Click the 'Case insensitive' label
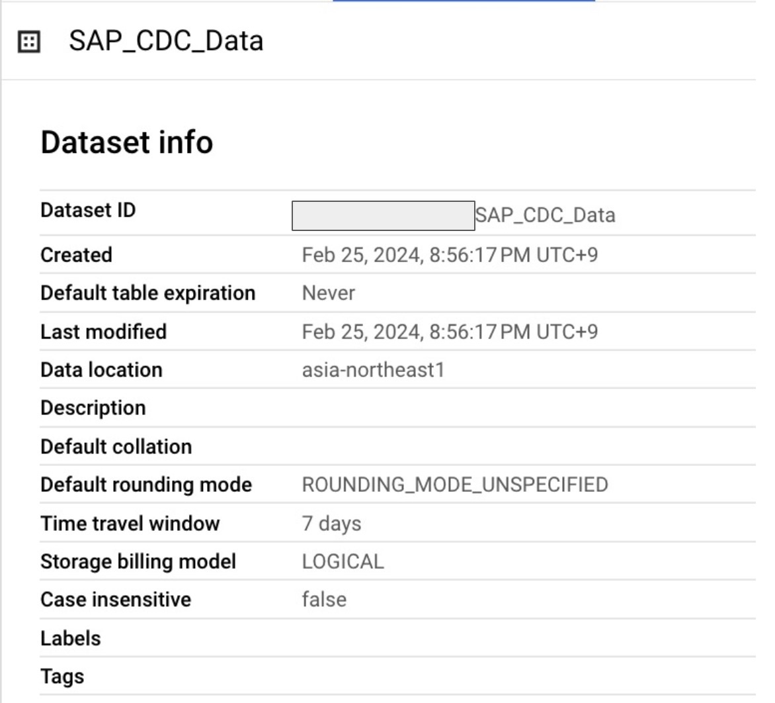This screenshot has height=703, width=775. click(x=116, y=600)
